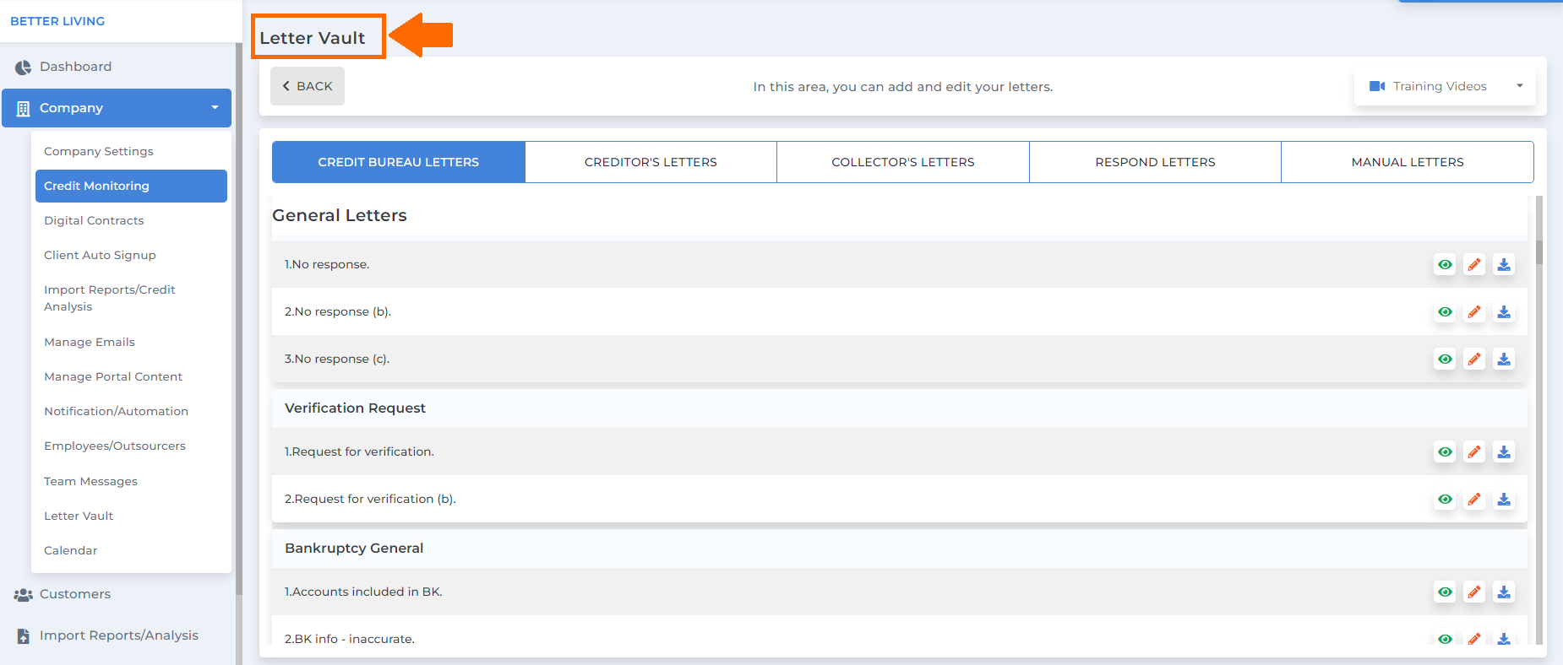Image resolution: width=1563 pixels, height=665 pixels.
Task: Preview 1.Accounts included in BK with eye icon
Action: 1446,592
